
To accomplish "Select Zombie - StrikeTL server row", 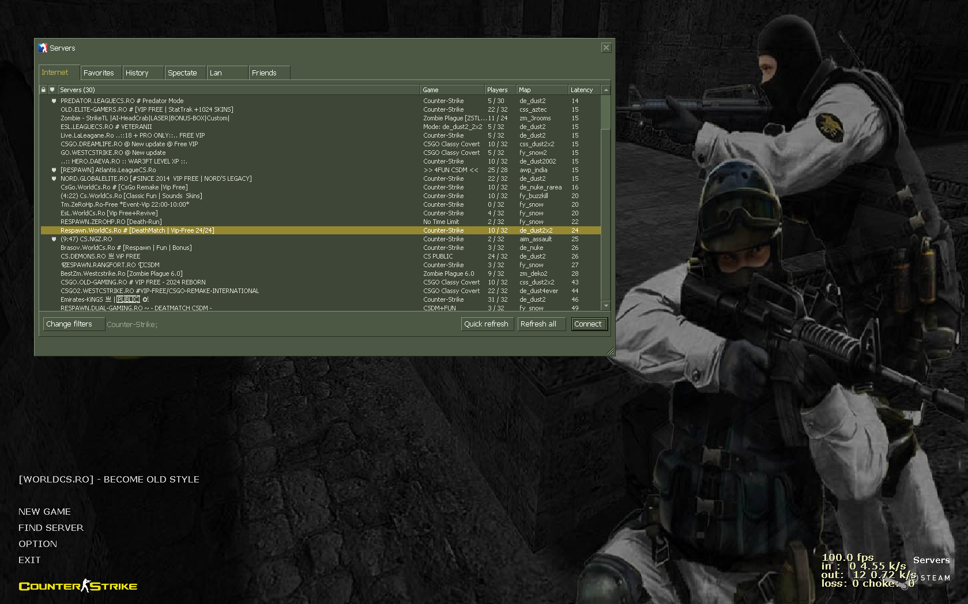I will click(x=321, y=118).
